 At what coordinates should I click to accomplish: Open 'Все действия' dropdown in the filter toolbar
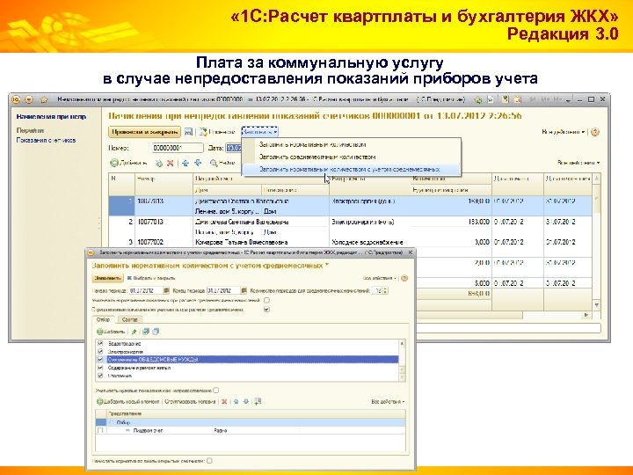tap(388, 401)
